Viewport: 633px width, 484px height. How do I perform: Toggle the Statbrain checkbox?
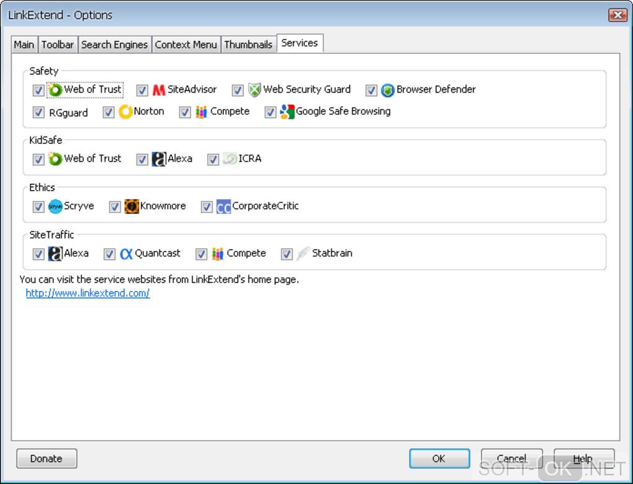(287, 254)
